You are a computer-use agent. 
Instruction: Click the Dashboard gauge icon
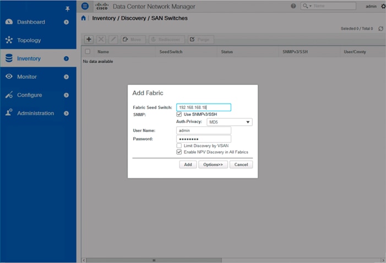click(x=9, y=22)
